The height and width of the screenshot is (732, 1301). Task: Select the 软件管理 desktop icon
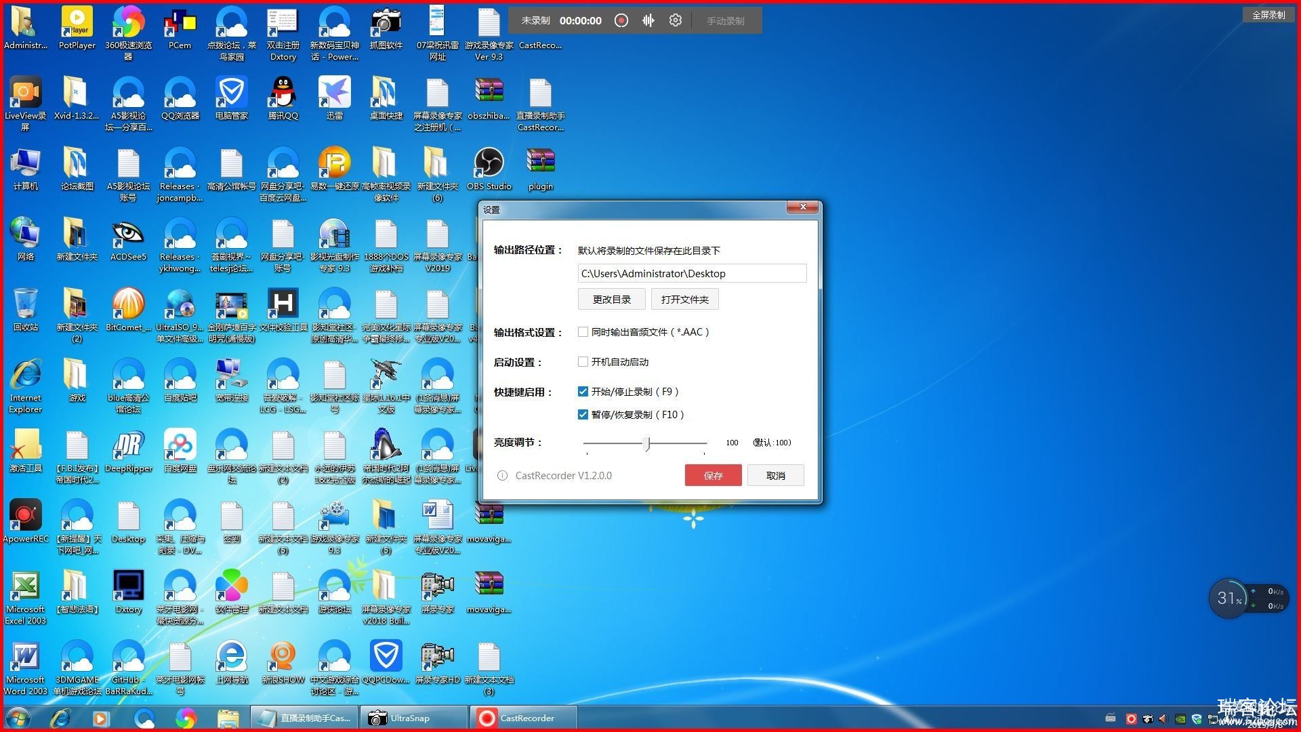[232, 592]
